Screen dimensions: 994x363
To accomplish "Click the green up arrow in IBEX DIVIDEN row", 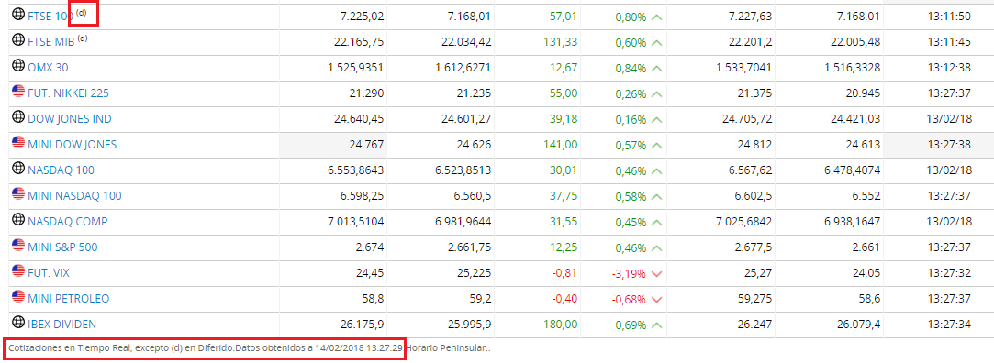I will [656, 325].
